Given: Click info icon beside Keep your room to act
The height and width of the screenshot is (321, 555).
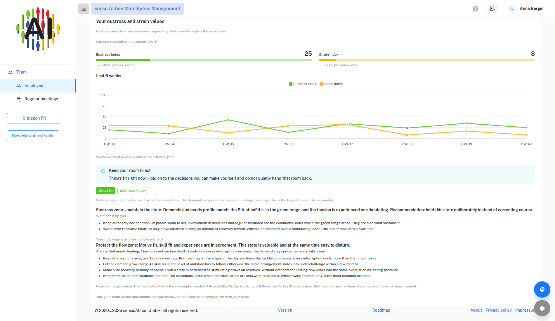Looking at the screenshot, I should [x=103, y=171].
